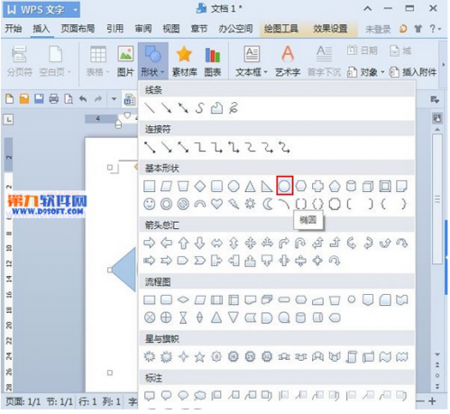Choose the curve line tool
Image resolution: width=450 pixels, height=414 pixels.
(200, 108)
